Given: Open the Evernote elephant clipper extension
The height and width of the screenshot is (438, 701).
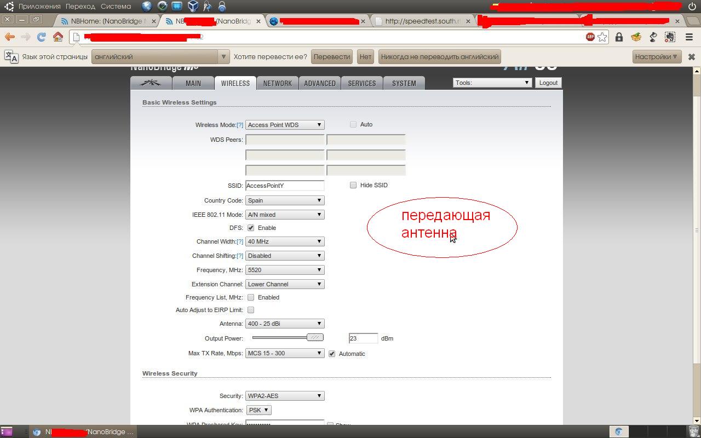Looking at the screenshot, I should coord(670,37).
